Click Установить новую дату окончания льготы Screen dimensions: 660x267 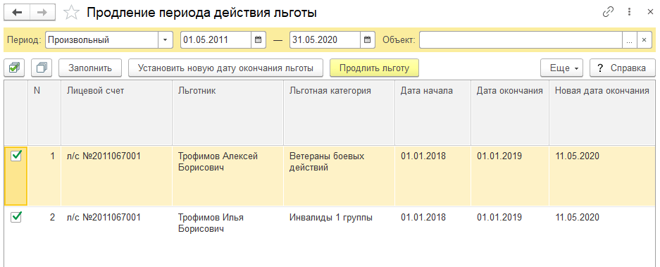225,68
